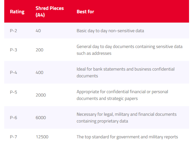Click the Rating column header
The image size is (193, 153).
tap(17, 12)
